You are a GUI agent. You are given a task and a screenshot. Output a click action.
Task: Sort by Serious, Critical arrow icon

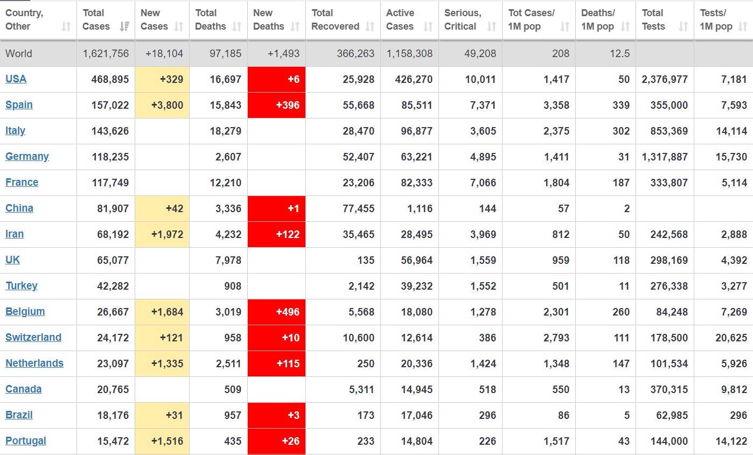tap(491, 26)
